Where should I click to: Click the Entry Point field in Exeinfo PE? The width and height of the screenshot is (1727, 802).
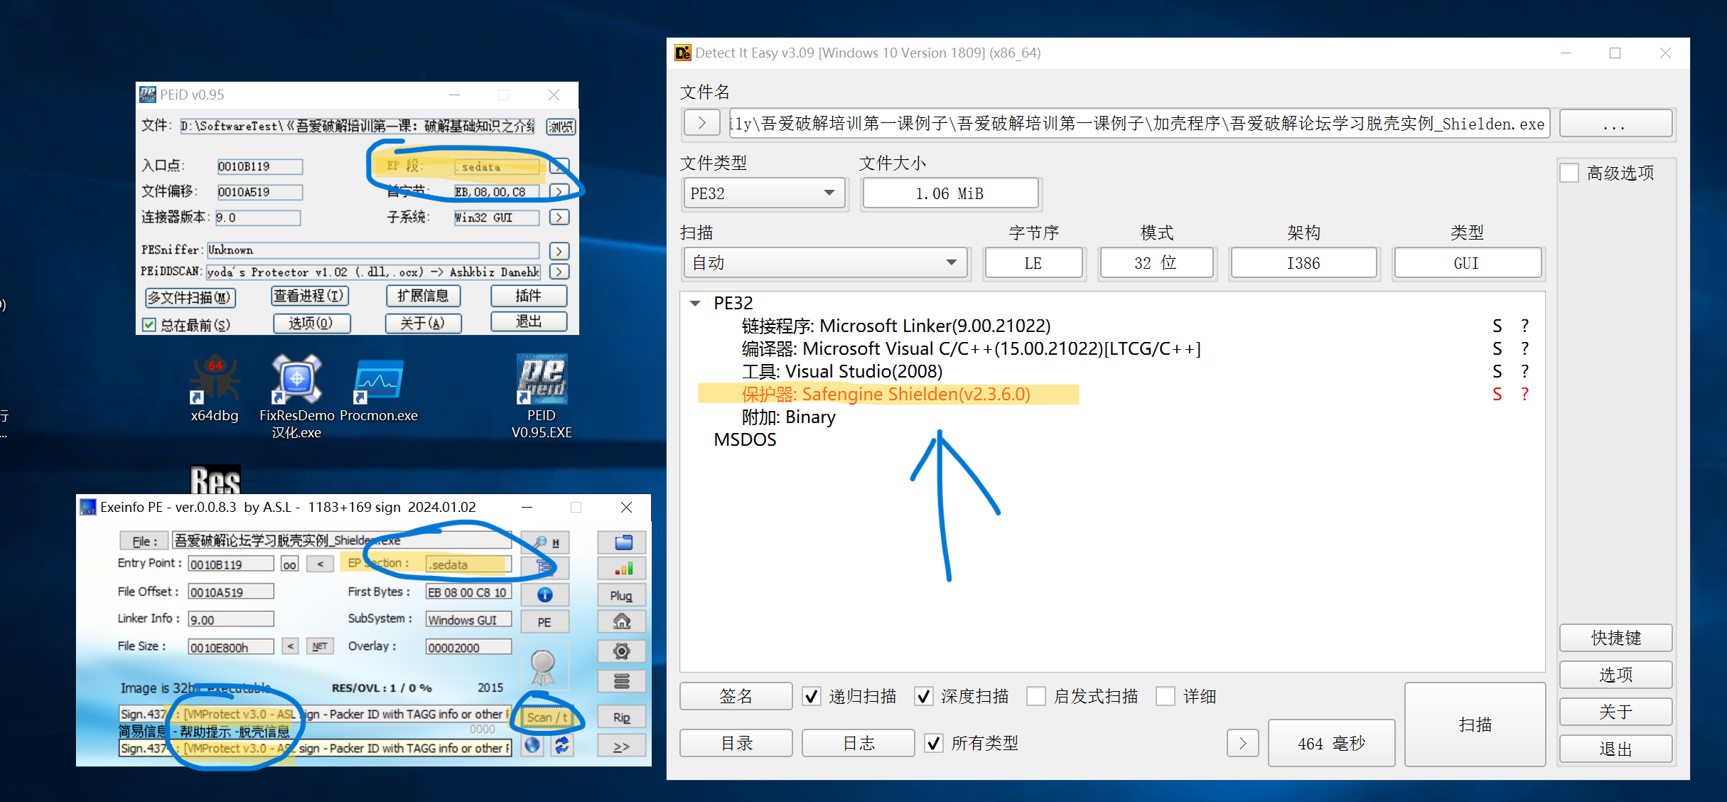point(230,564)
